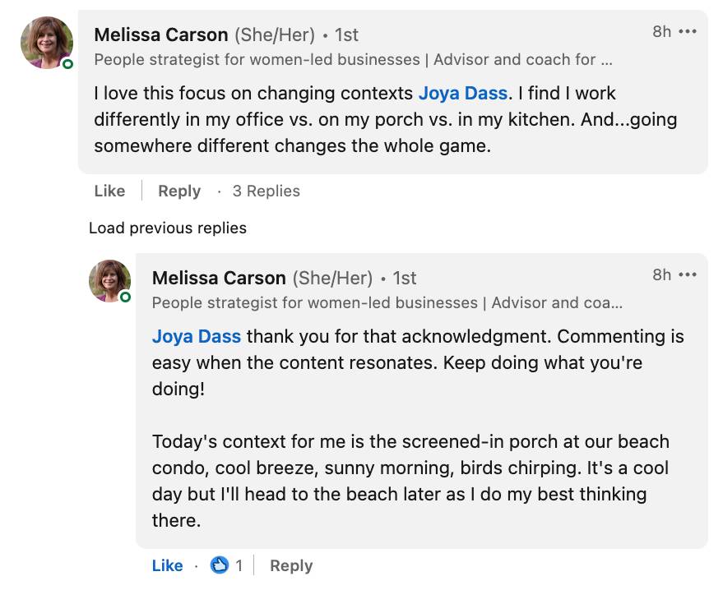Click the 8h timestamp on the reply comment
Viewport: 723px width, 590px height.
tap(661, 274)
